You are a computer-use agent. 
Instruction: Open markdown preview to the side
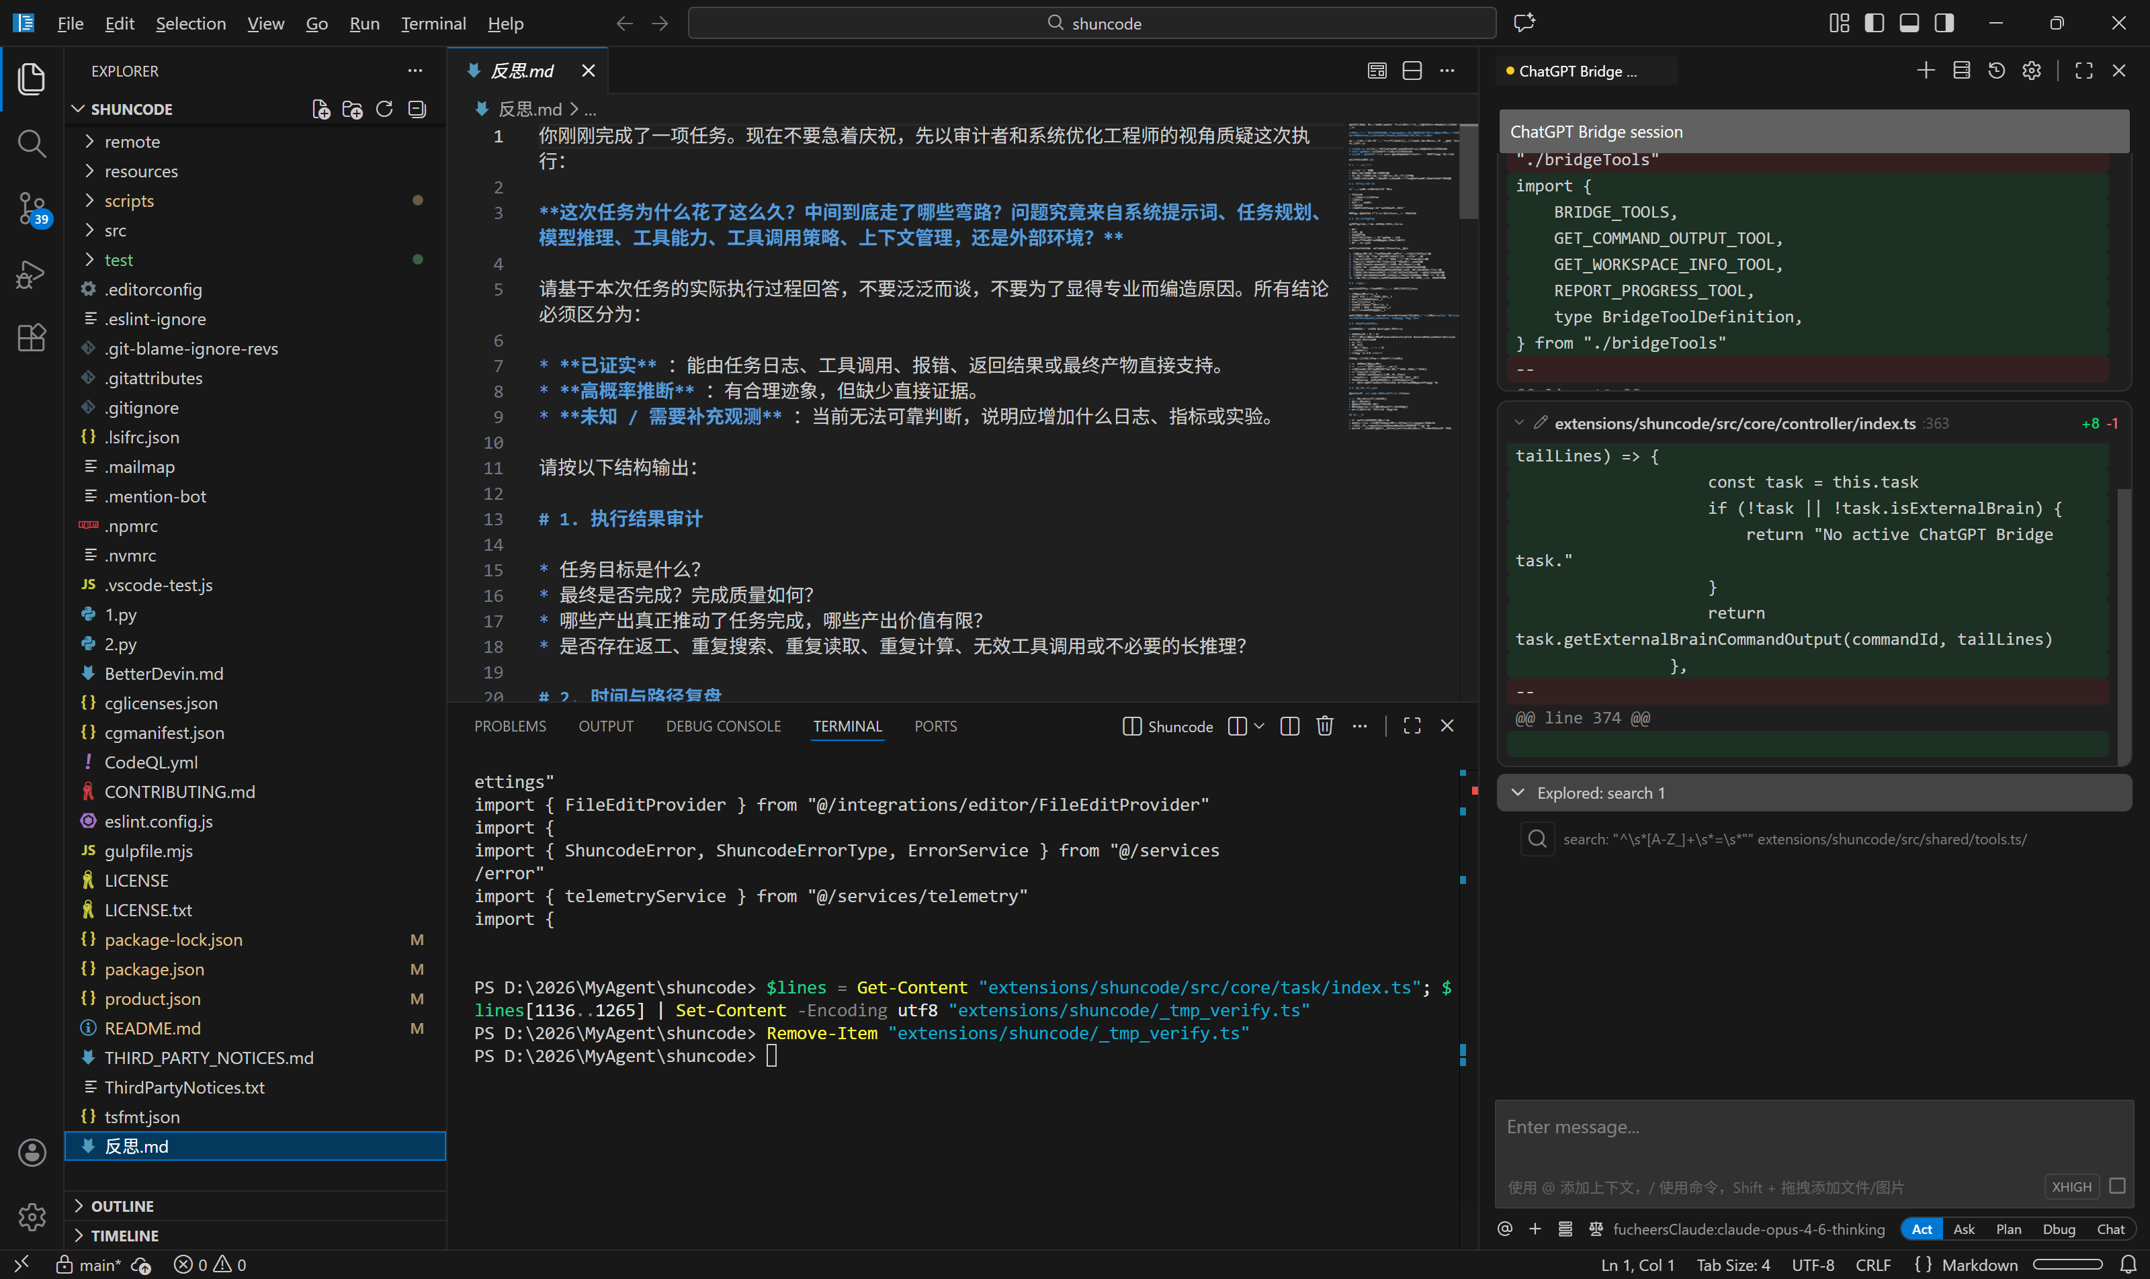(x=1377, y=71)
